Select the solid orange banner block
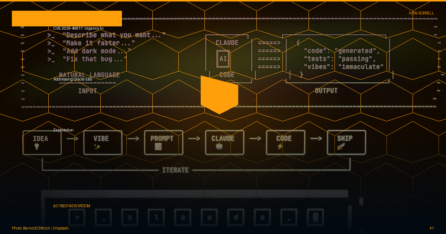The height and width of the screenshot is (234, 446). pyautogui.click(x=67, y=19)
